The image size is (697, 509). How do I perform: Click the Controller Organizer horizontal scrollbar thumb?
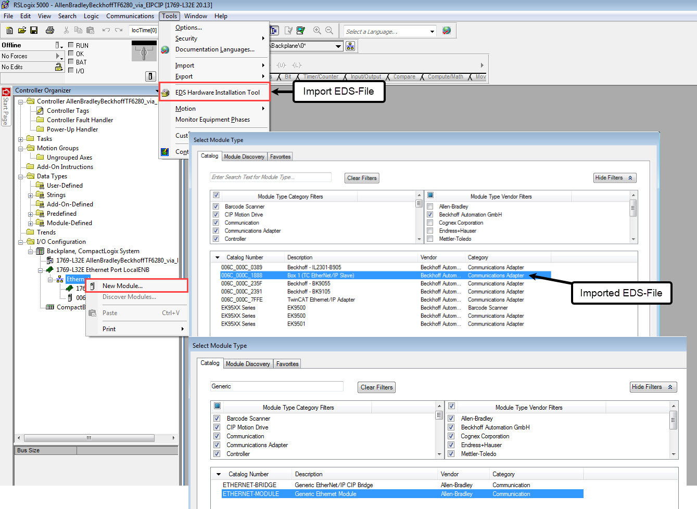coord(88,438)
